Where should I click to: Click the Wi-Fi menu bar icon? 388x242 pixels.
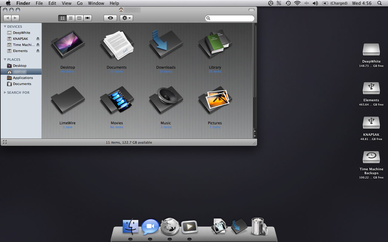(x=297, y=3)
